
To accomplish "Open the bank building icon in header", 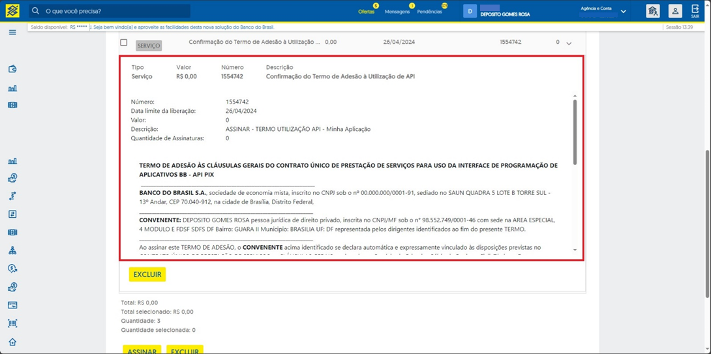I will (x=653, y=11).
